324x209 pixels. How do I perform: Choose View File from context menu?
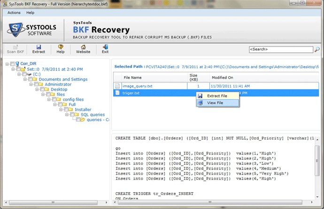(x=218, y=103)
